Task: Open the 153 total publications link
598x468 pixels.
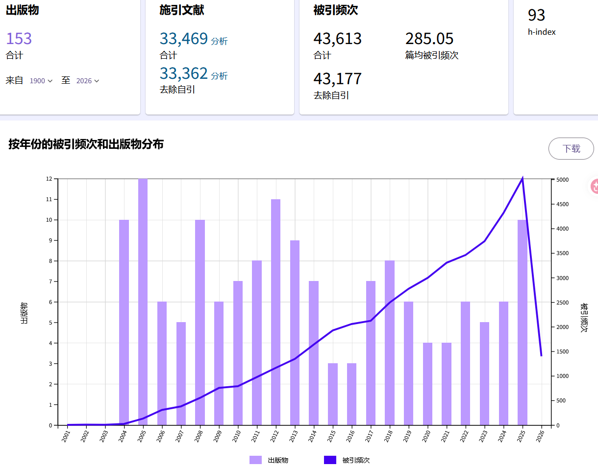Action: coord(19,39)
